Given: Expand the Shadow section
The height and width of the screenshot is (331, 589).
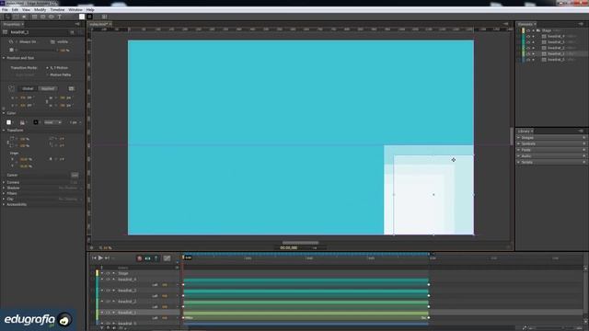Looking at the screenshot, I should click(4, 188).
